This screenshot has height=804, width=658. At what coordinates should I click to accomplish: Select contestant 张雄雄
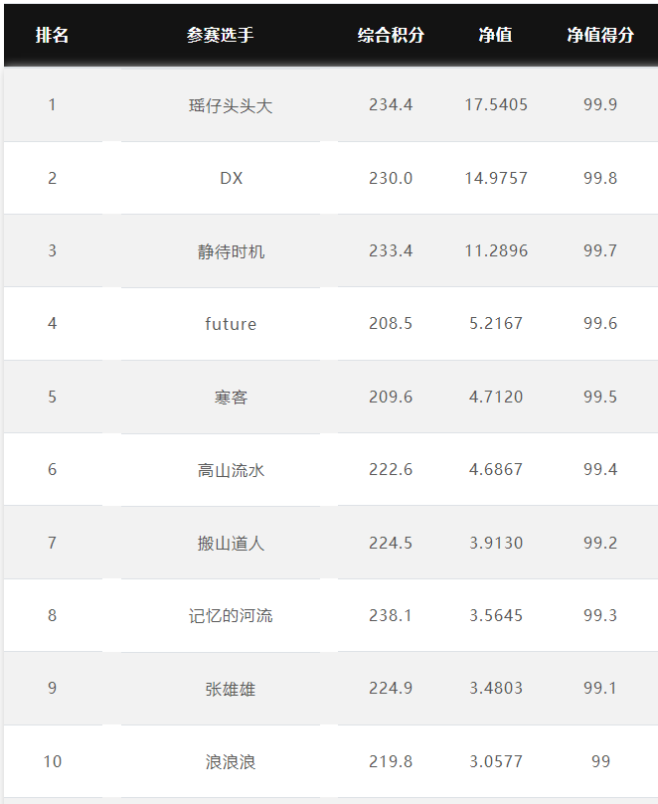coord(231,689)
